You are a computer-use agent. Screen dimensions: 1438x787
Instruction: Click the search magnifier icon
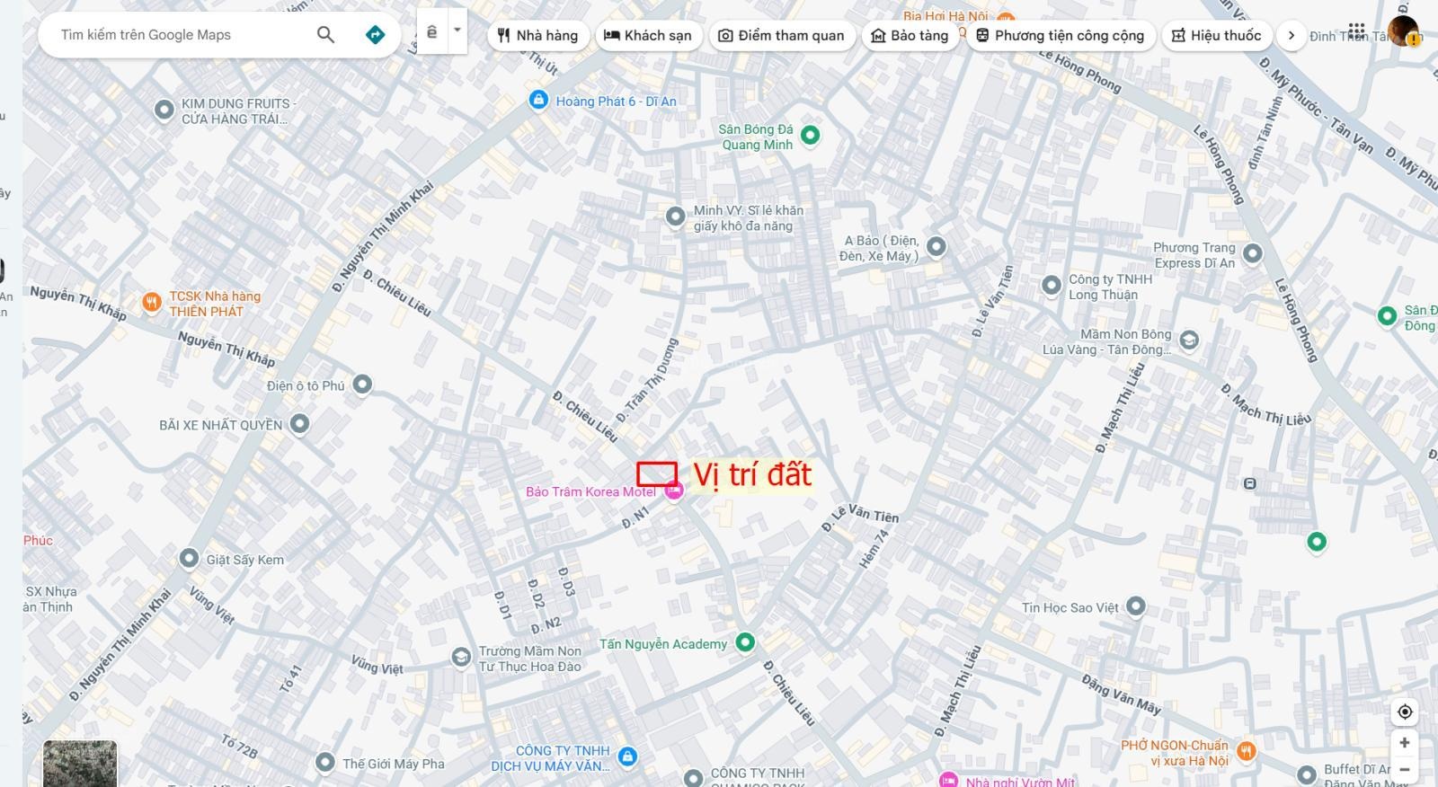[x=325, y=35]
